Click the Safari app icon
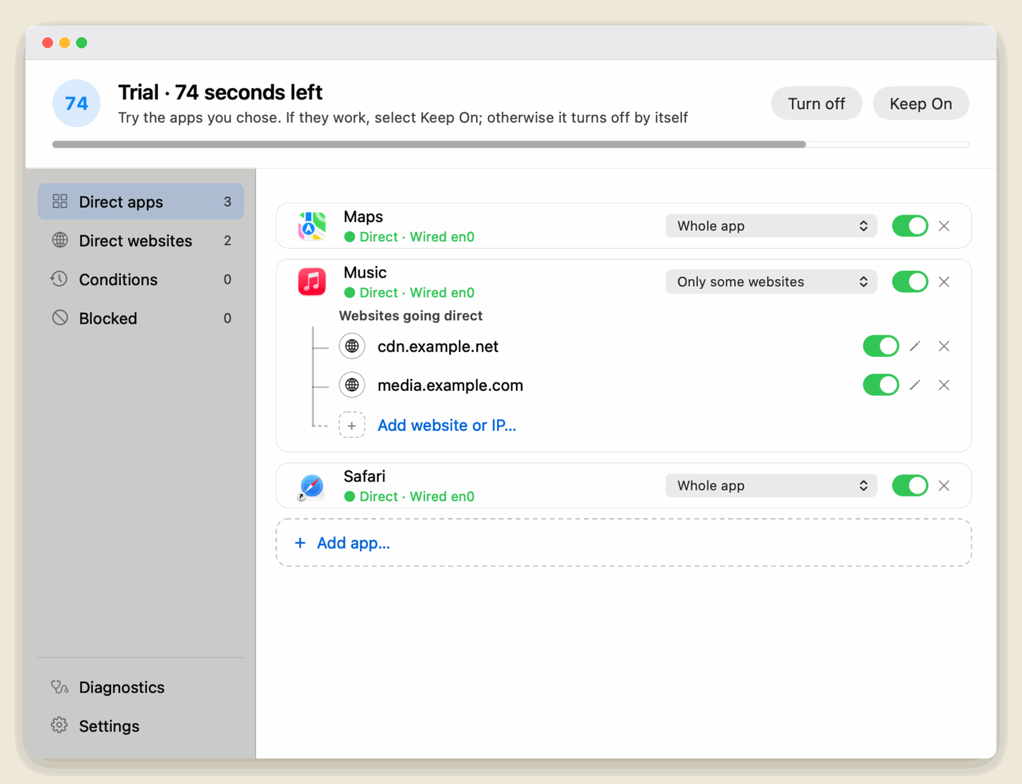Viewport: 1022px width, 784px height. 312,486
